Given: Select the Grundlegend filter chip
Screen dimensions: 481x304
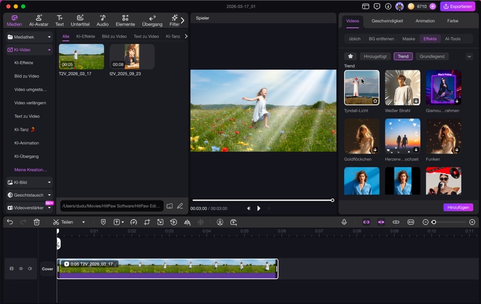Looking at the screenshot, I should [432, 56].
